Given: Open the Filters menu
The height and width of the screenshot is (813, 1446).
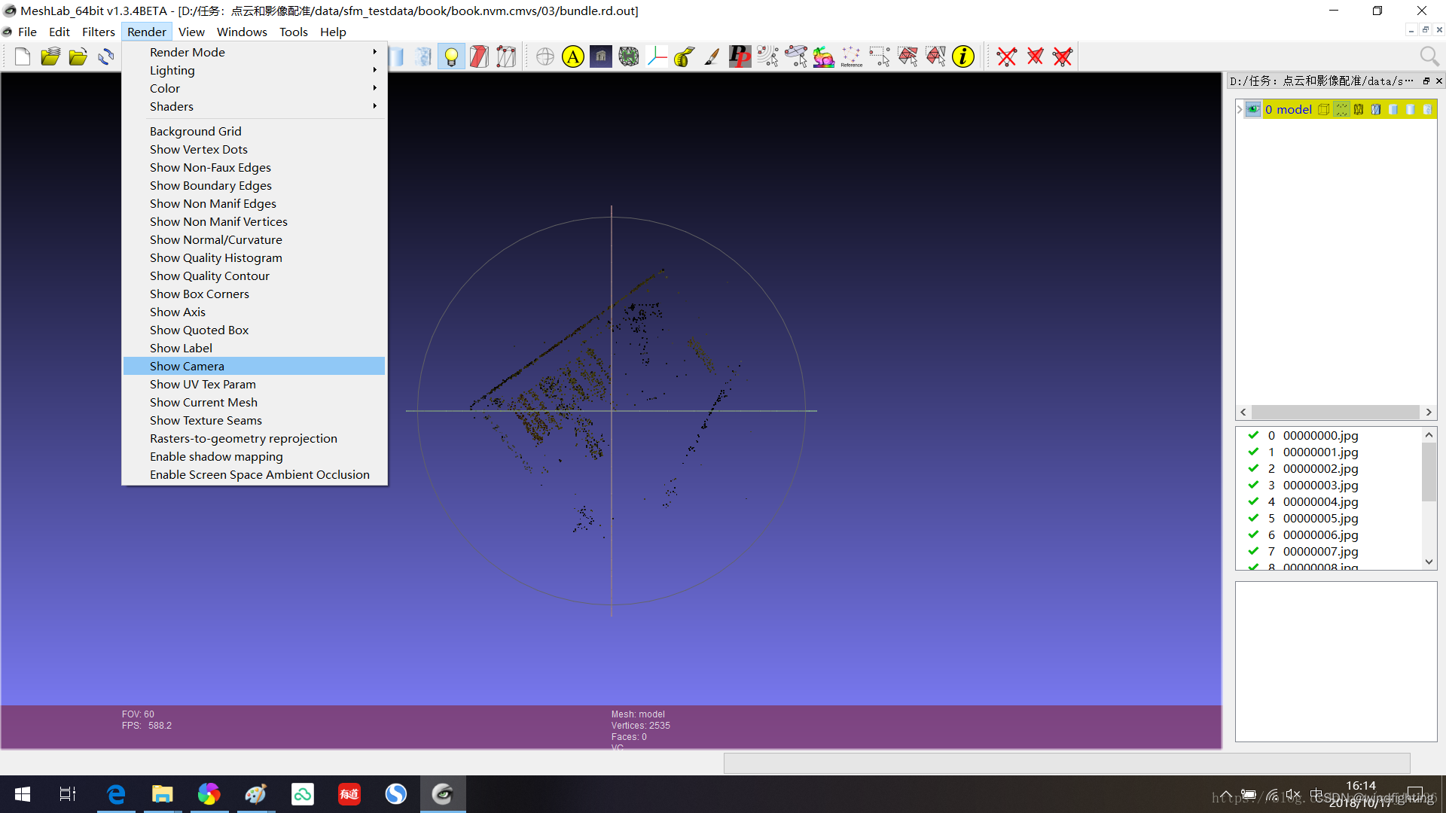Looking at the screenshot, I should coord(98,32).
